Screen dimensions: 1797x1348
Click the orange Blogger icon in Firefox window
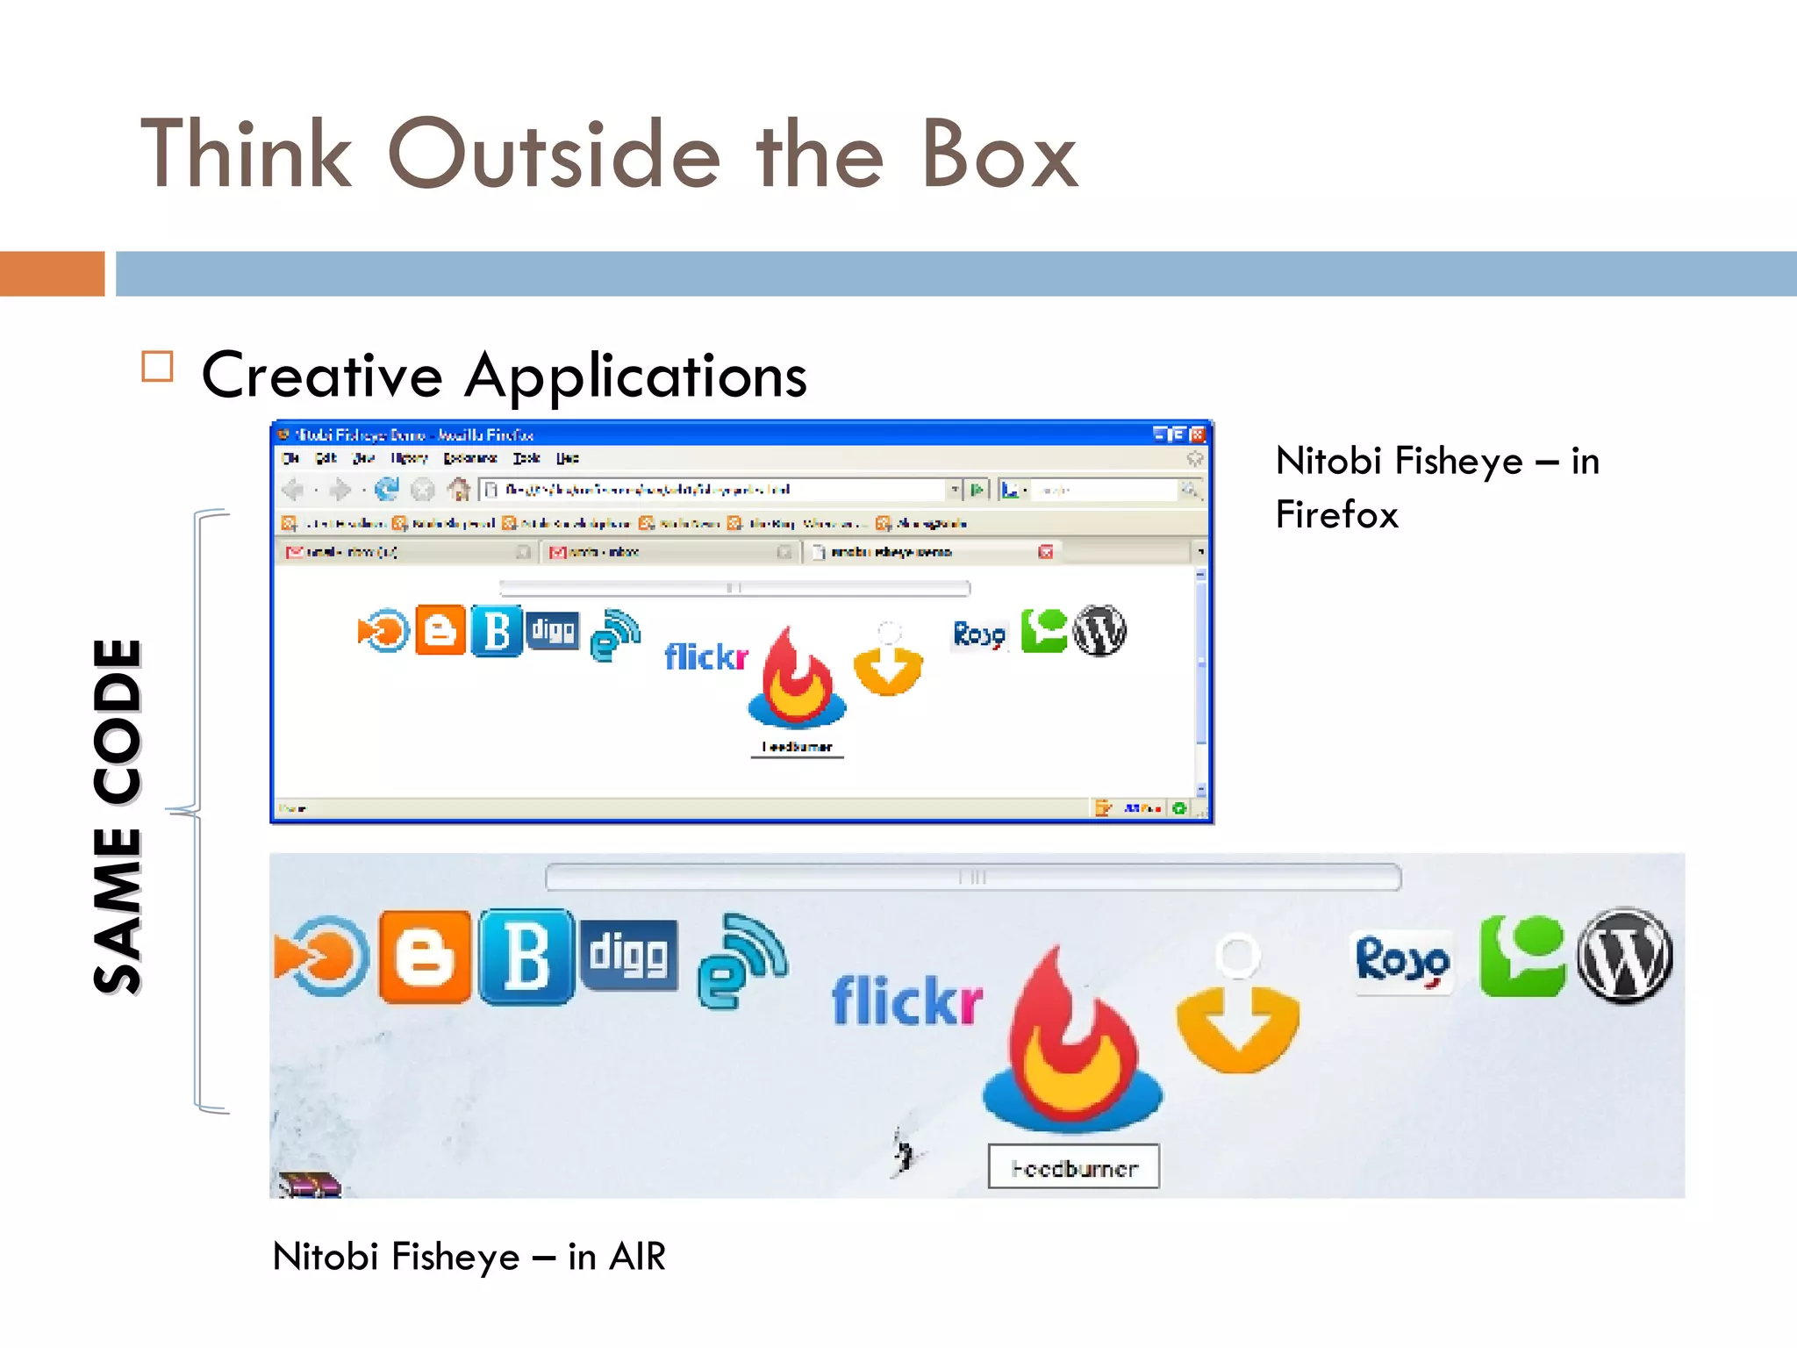point(440,630)
